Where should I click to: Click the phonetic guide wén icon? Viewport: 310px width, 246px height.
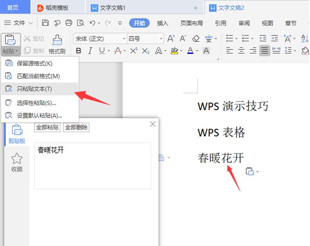click(209, 39)
